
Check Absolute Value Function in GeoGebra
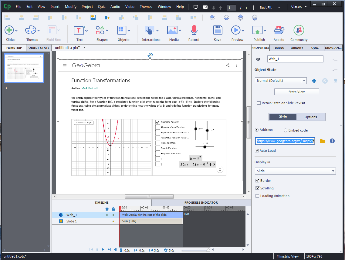coord(157,127)
